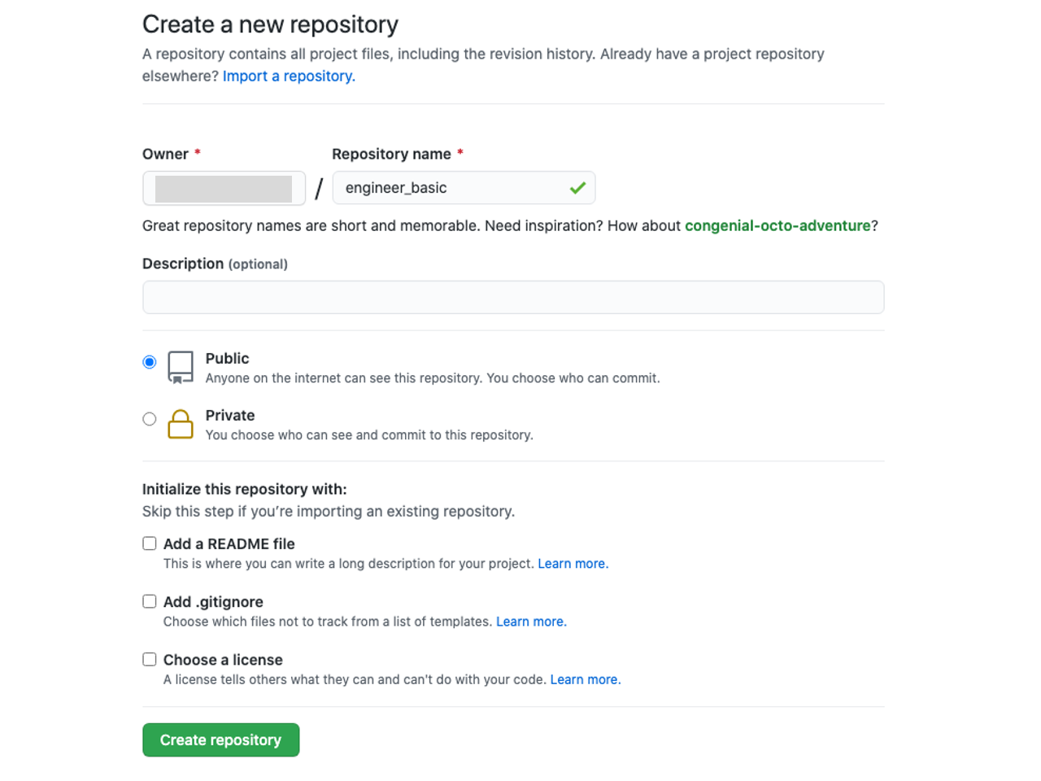Check the Choose a license checkbox
Image resolution: width=1041 pixels, height=781 pixels.
click(x=150, y=659)
